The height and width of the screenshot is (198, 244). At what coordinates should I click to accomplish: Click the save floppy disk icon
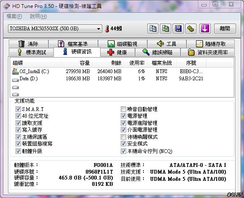pos(178,29)
